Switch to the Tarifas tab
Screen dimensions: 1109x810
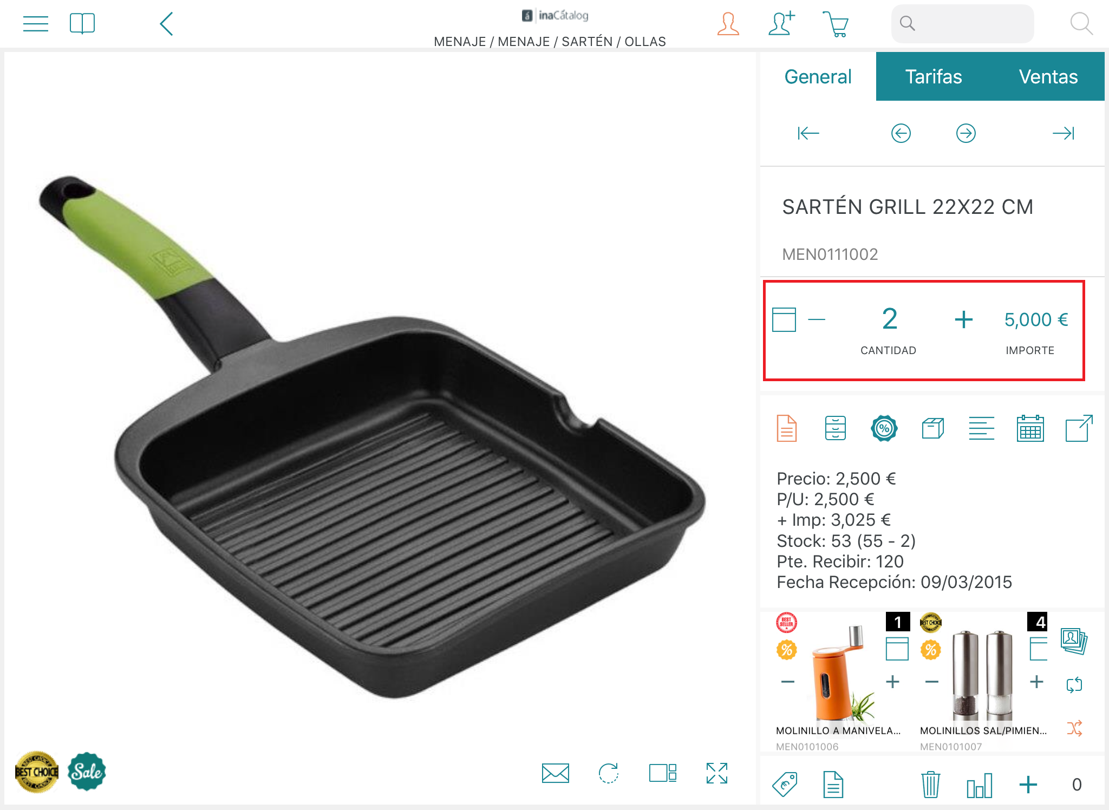[934, 76]
